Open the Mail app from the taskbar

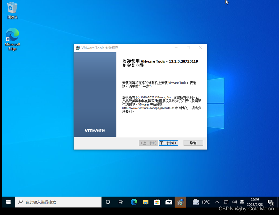169,202
